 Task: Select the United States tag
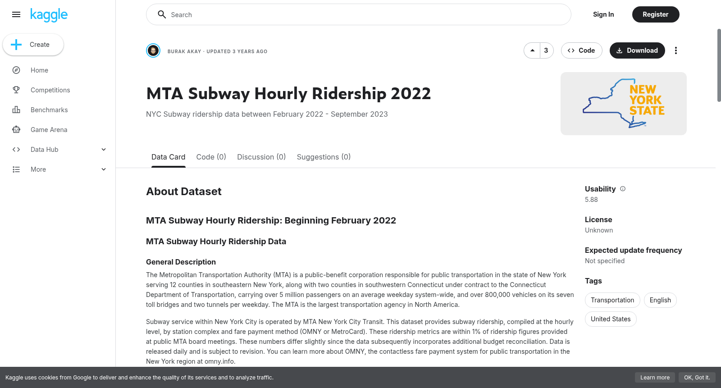pyautogui.click(x=611, y=319)
